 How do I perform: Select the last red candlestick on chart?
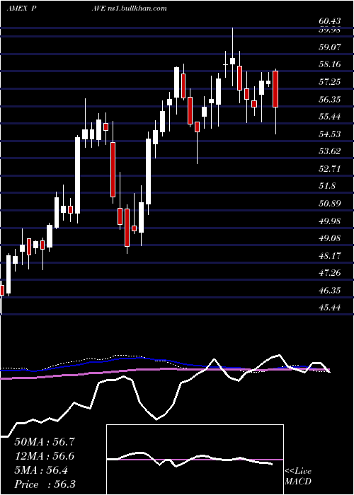pyautogui.click(x=275, y=89)
